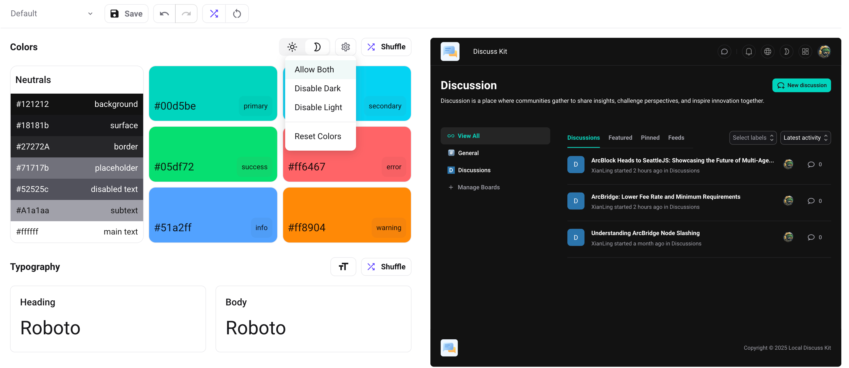Click the redo arrow icon
The image size is (849, 368).
click(x=186, y=14)
